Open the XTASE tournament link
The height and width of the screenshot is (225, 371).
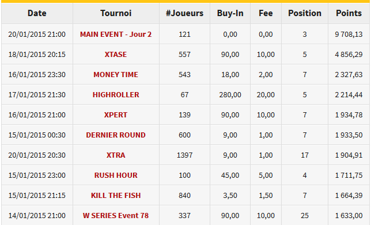116,54
